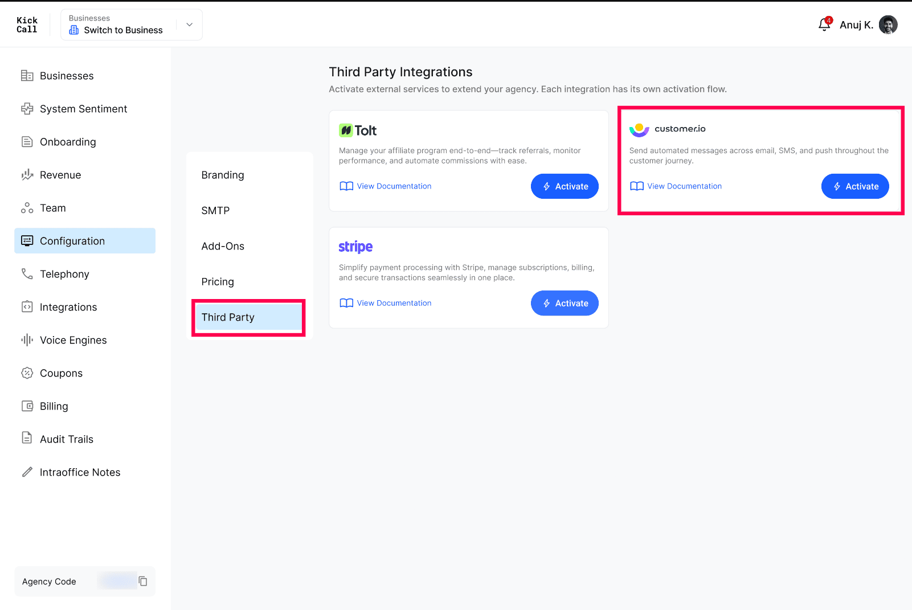Click the Tolt logo icon

346,130
